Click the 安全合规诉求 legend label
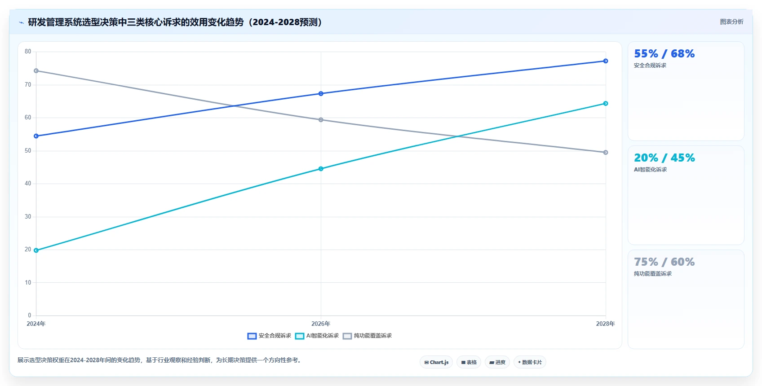762x386 pixels. (275, 336)
